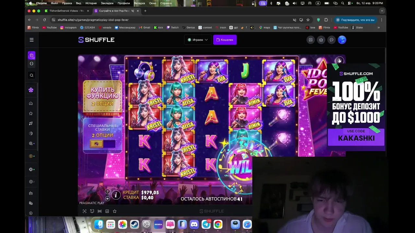Open the Stake bookmark

(x=357, y=28)
